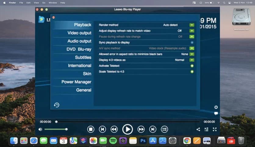This screenshot has width=255, height=147.
Task: Open the Window menu
Action: [x=53, y=3]
